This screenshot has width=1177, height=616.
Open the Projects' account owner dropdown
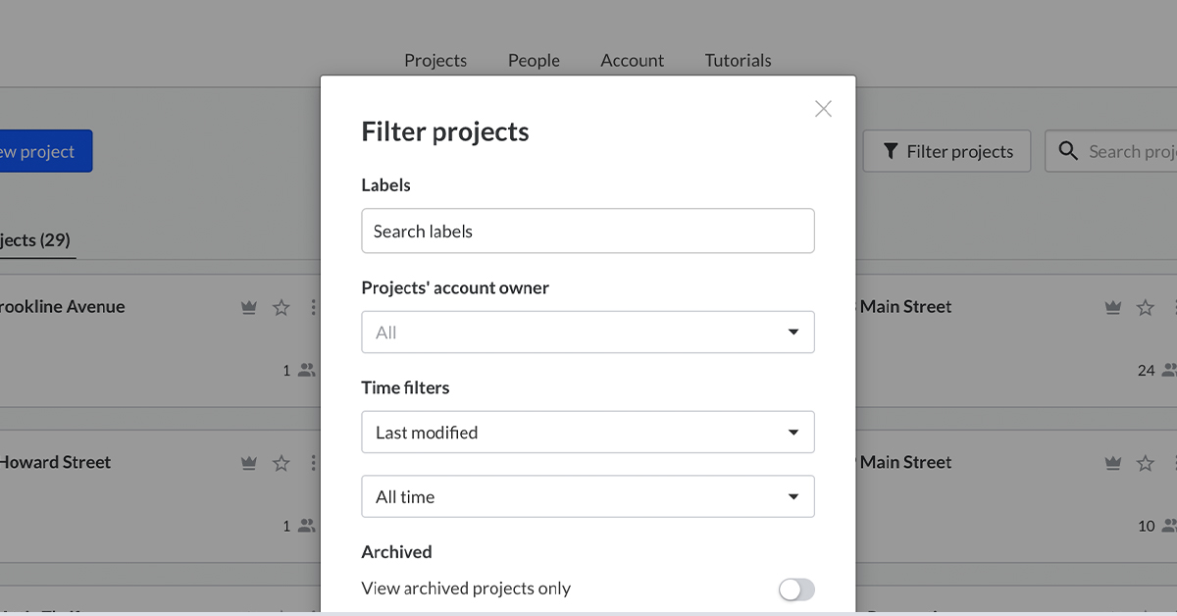tap(588, 333)
